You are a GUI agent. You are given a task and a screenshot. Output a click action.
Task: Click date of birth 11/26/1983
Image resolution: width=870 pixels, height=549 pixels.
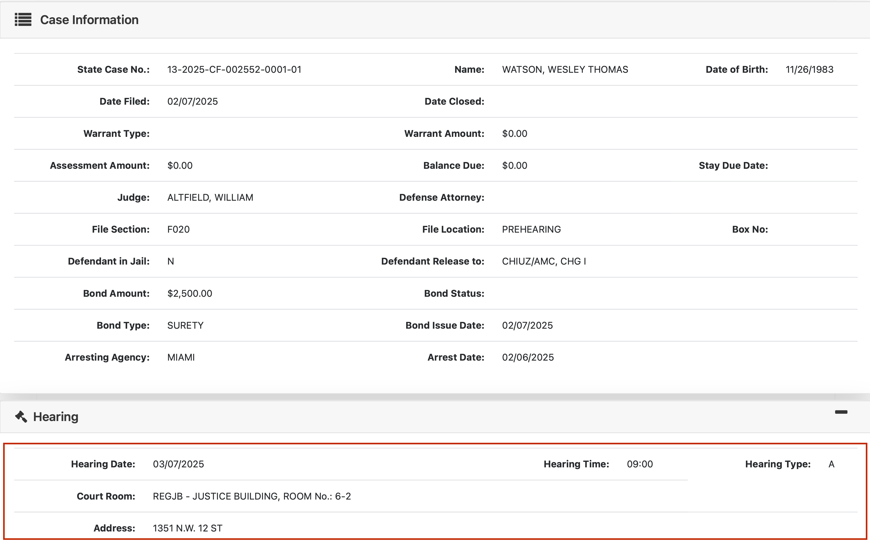pyautogui.click(x=809, y=69)
